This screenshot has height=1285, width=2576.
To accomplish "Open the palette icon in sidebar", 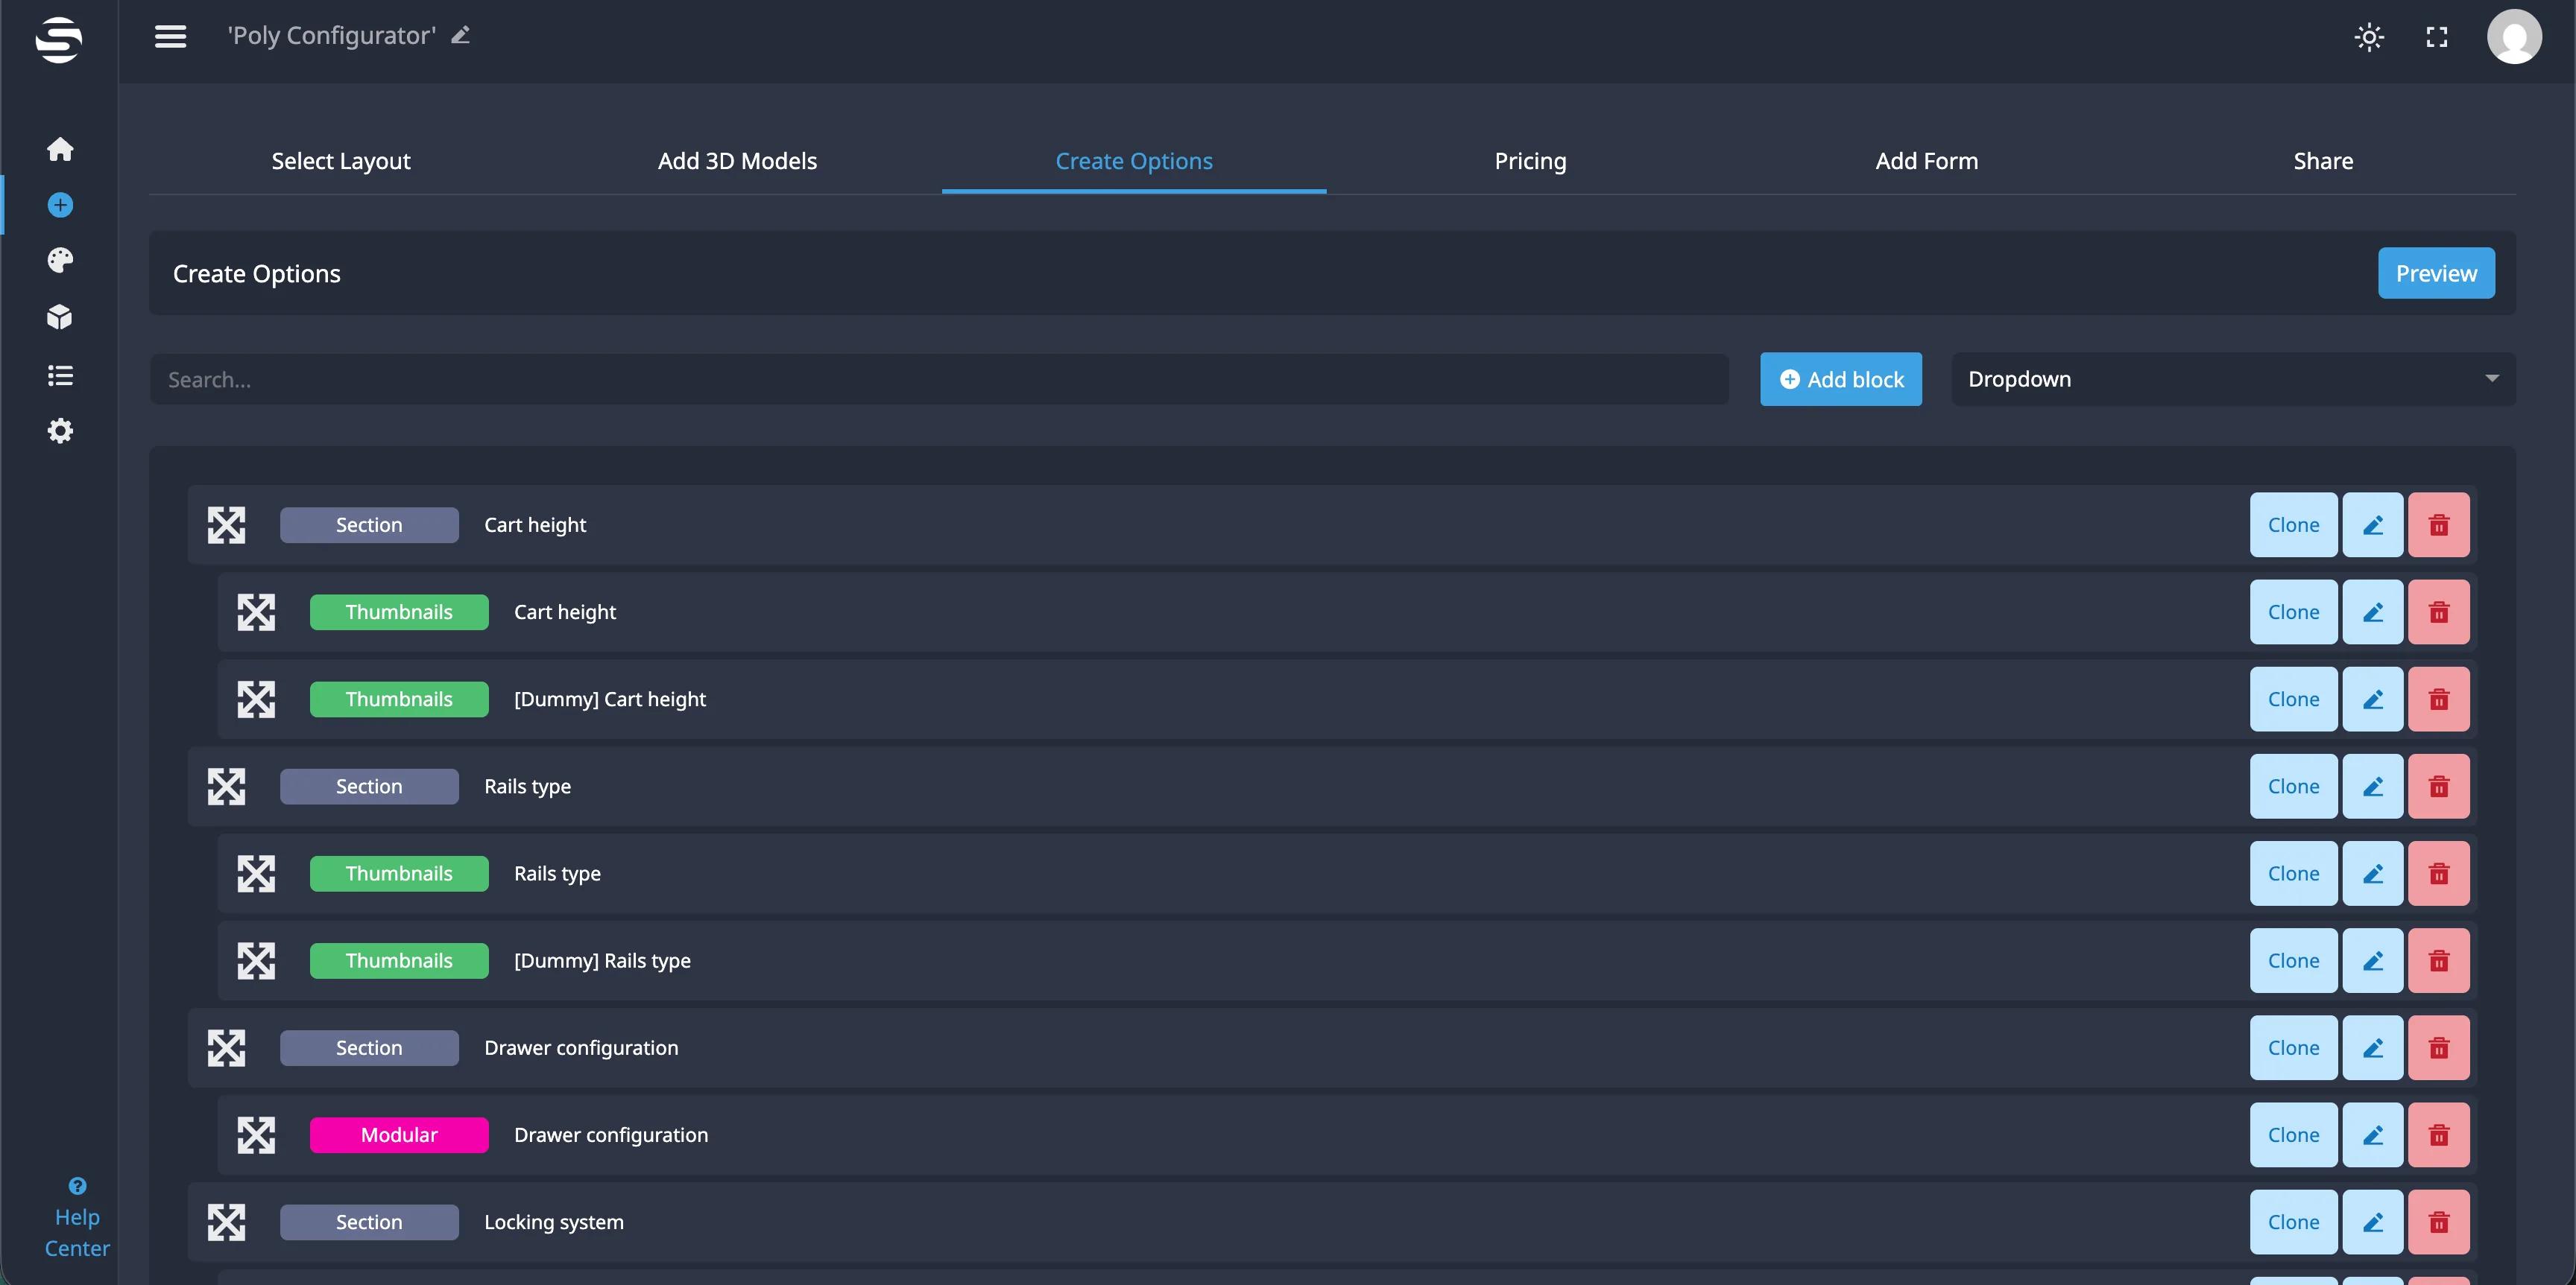I will click(x=60, y=261).
